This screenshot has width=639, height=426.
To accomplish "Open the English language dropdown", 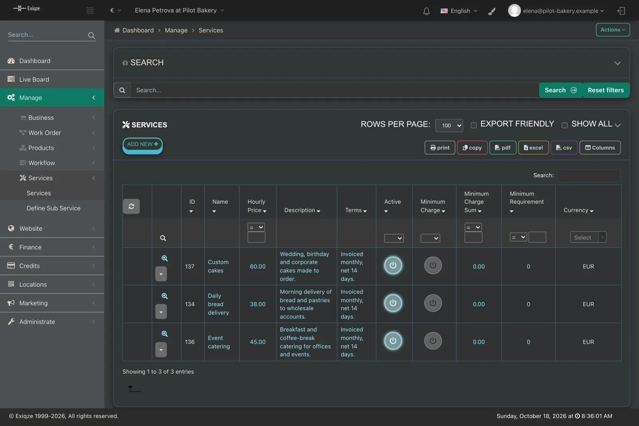I will (x=459, y=11).
